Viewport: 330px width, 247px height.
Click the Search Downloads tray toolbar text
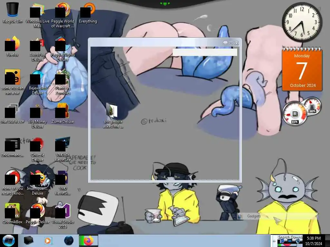[x=290, y=237]
